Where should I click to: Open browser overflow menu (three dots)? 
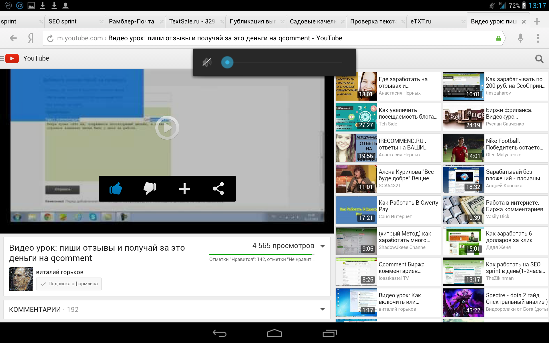point(538,38)
